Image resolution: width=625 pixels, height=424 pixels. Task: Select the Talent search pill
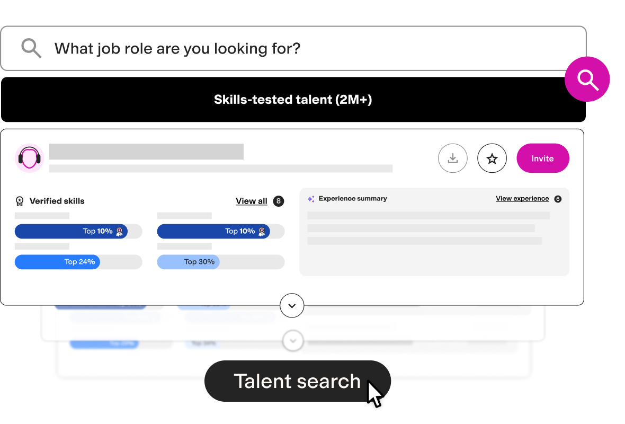pyautogui.click(x=297, y=381)
